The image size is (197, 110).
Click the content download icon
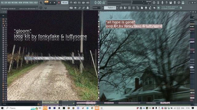pyautogui.click(x=183, y=2)
